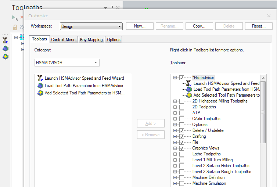Enable ATP toolbar checkbox
The width and height of the screenshot is (277, 187).
click(181, 113)
